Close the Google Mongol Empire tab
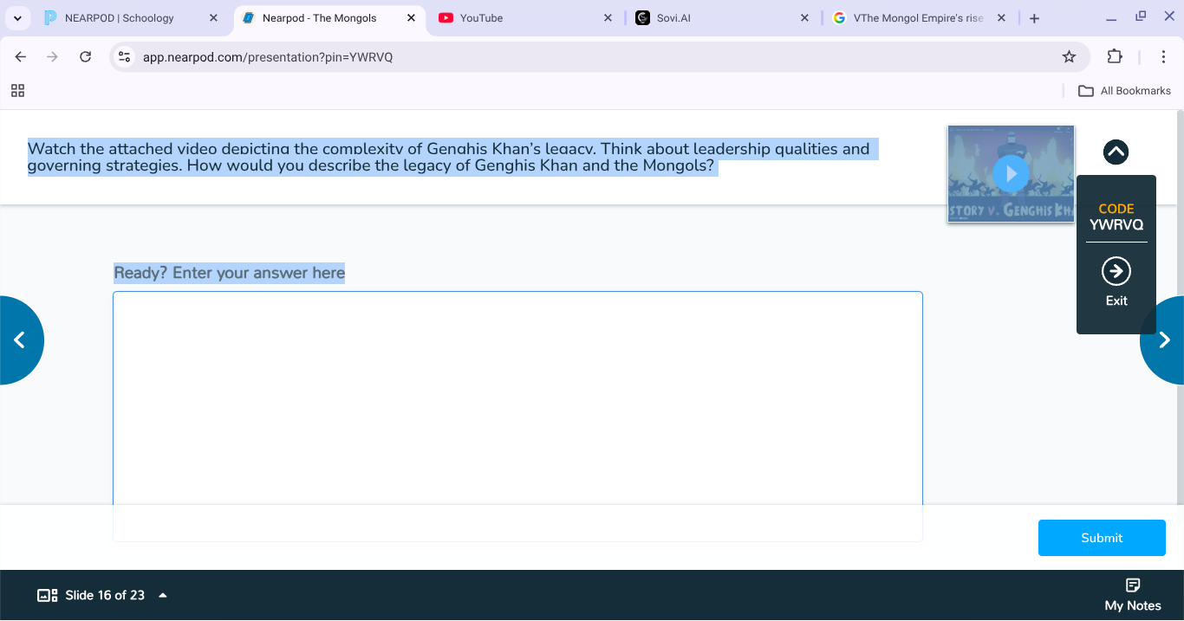 pos(1001,18)
